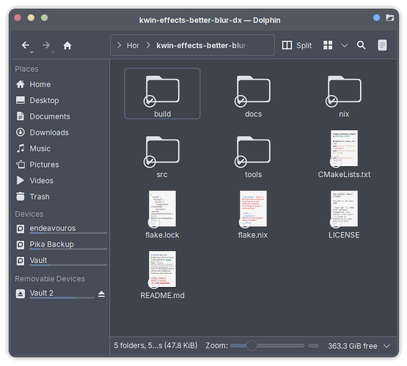Expand the 363.3 GiB free dropdown
The width and height of the screenshot is (407, 366).
click(386, 346)
